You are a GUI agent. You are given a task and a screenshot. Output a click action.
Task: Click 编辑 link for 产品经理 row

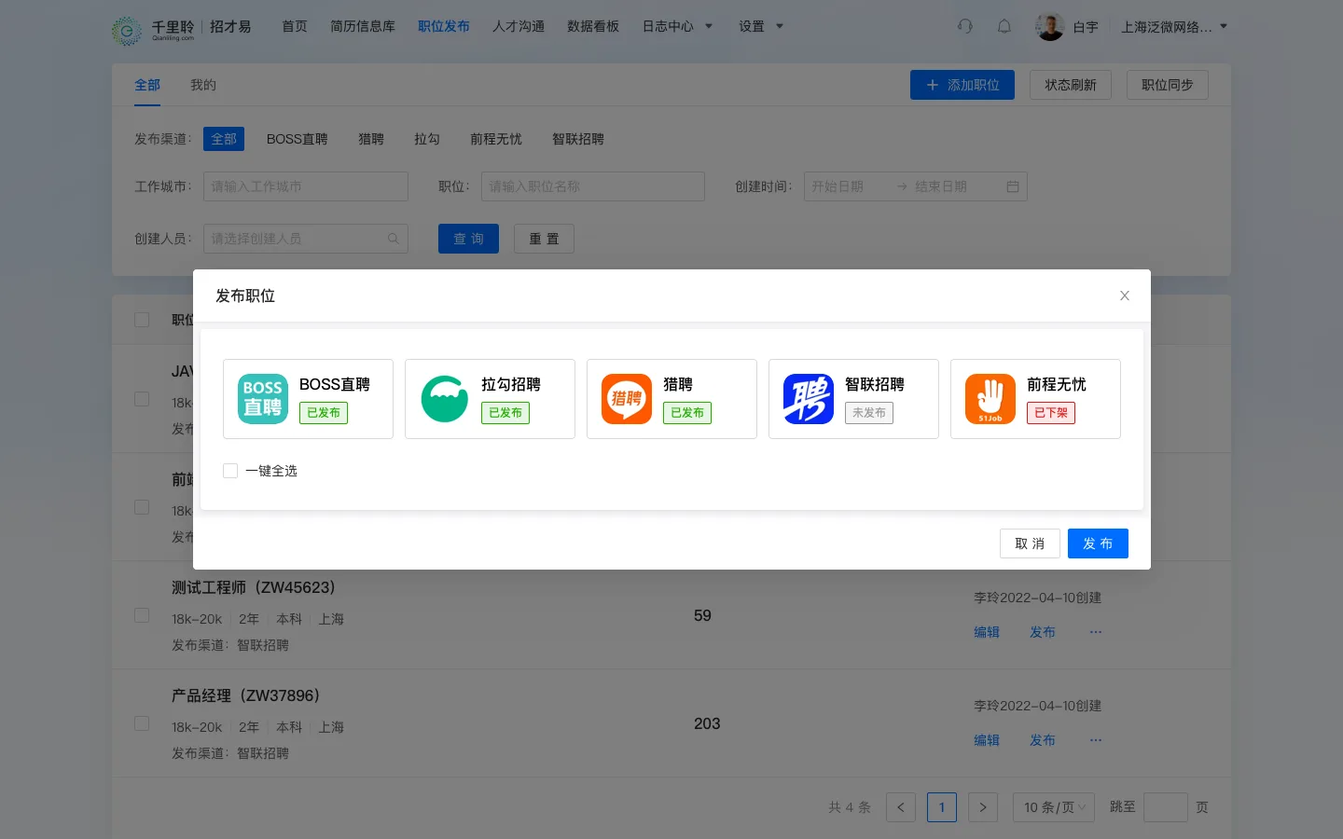click(x=987, y=740)
